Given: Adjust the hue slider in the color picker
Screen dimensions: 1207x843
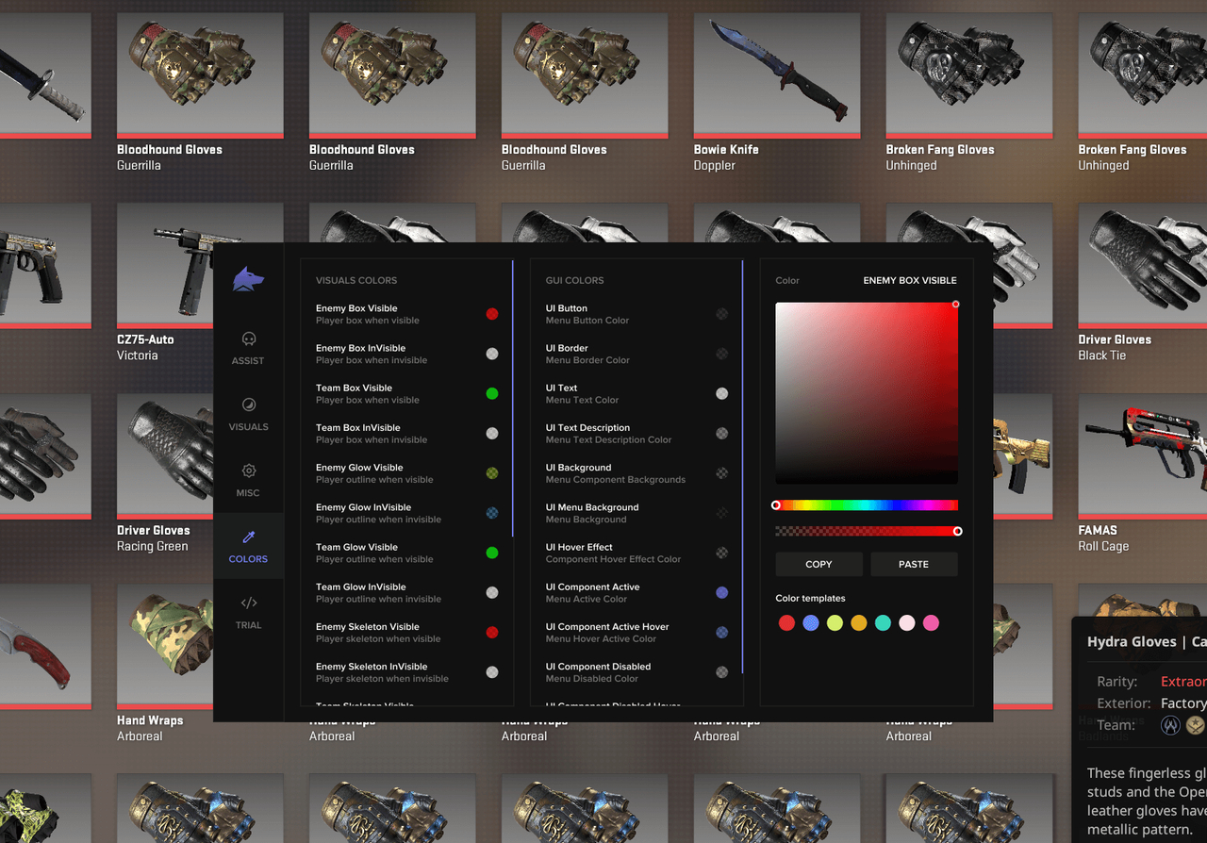Looking at the screenshot, I should pyautogui.click(x=868, y=504).
